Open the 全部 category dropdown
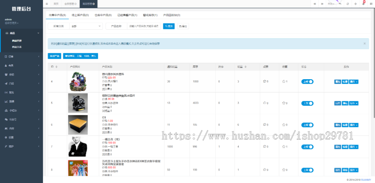This screenshot has height=183, width=375. pyautogui.click(x=86, y=26)
